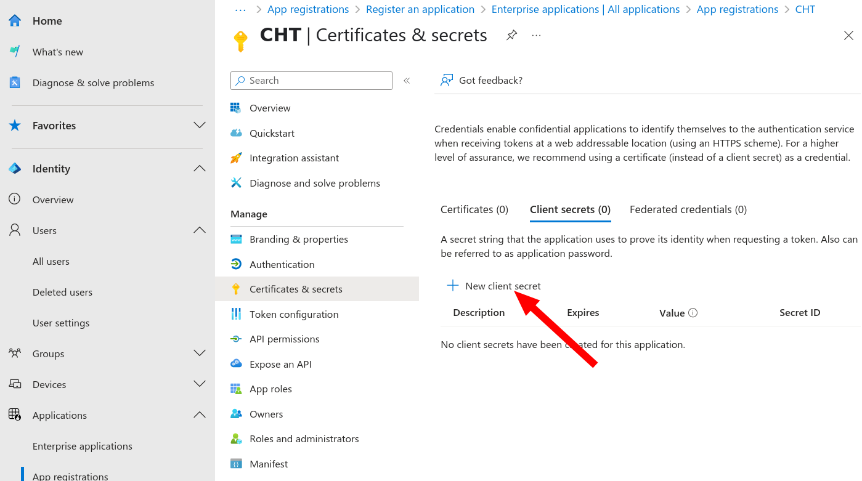Click the Quickstart cloud icon
Viewport: 862px width, 481px height.
236,133
